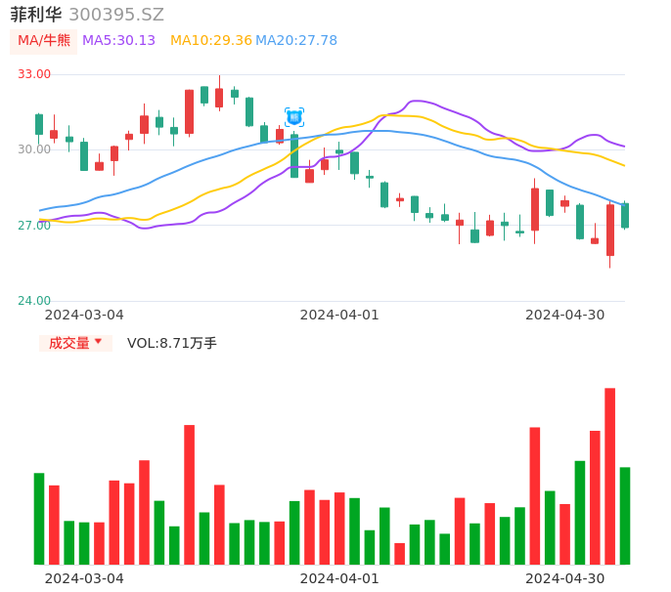Click the 33.00 price axis label
This screenshot has height=592, width=671.
coord(34,74)
